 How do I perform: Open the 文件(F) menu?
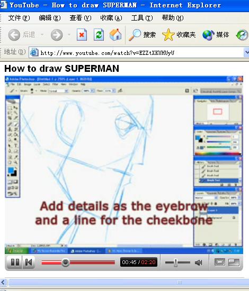coord(19,18)
